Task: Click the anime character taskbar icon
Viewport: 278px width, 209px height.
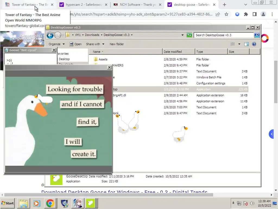Action: point(78,203)
